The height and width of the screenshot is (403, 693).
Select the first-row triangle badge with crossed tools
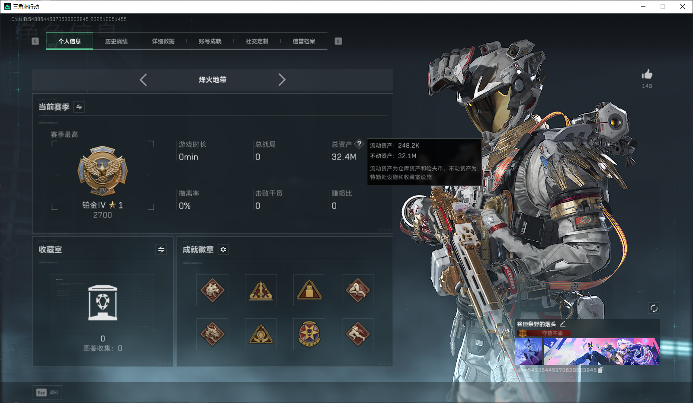261,290
